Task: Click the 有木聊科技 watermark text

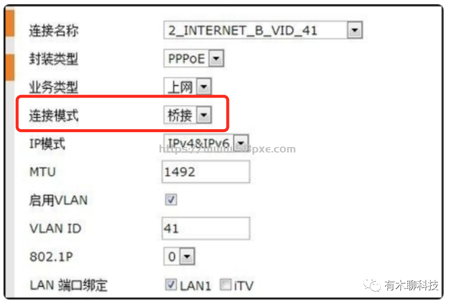Action: click(x=411, y=285)
